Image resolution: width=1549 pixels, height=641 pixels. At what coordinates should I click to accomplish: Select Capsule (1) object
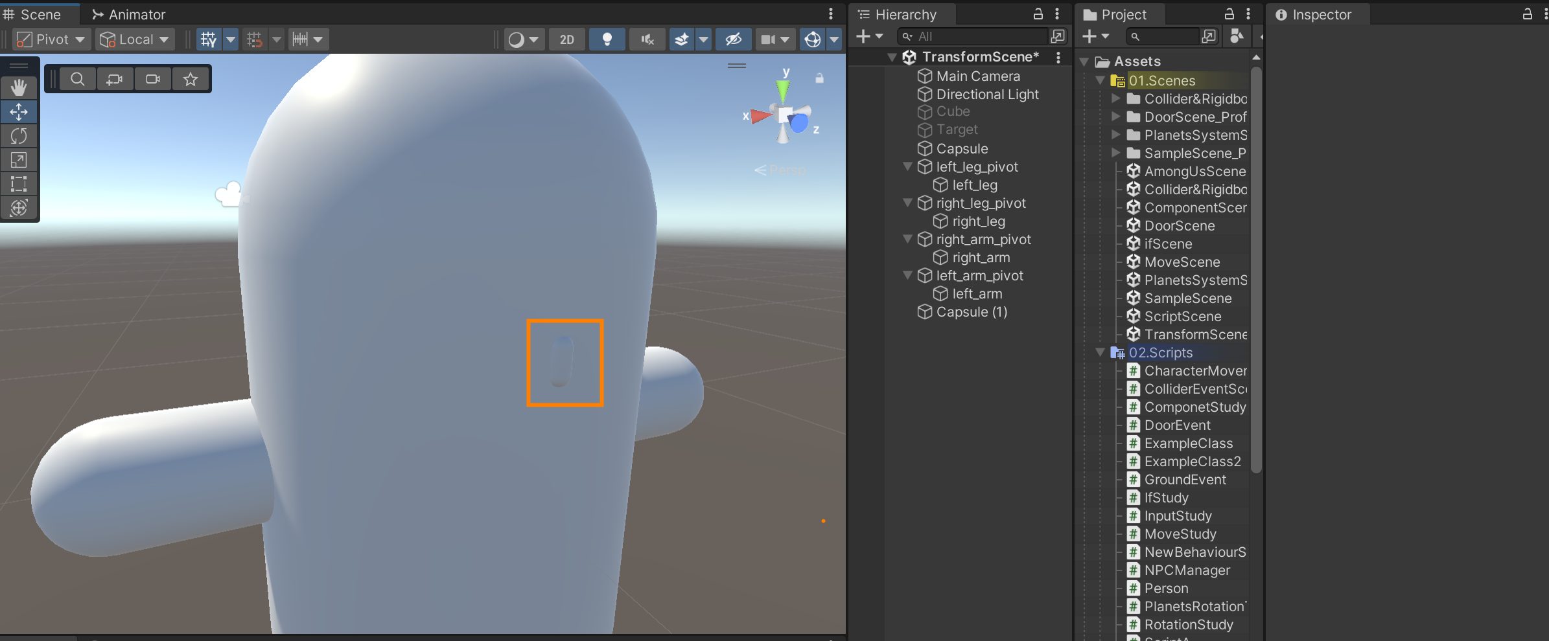coord(971,312)
